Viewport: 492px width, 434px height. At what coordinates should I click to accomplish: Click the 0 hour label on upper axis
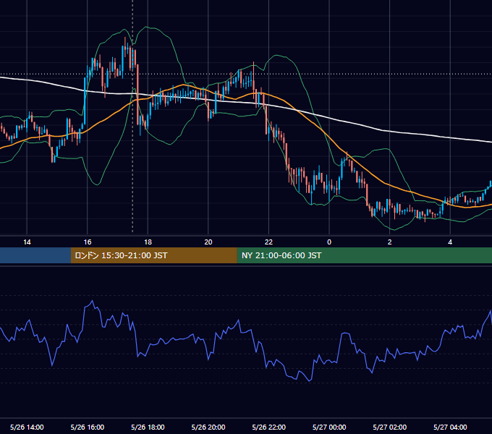coord(329,242)
